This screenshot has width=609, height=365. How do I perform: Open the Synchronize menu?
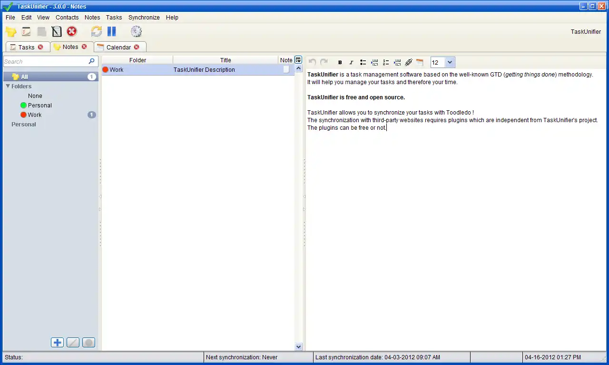pyautogui.click(x=144, y=18)
